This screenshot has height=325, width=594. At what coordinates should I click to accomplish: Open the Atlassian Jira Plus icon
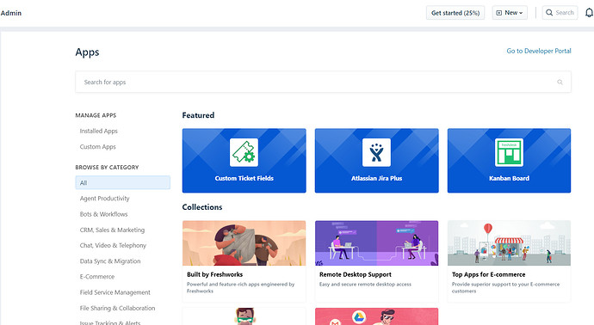pos(376,152)
